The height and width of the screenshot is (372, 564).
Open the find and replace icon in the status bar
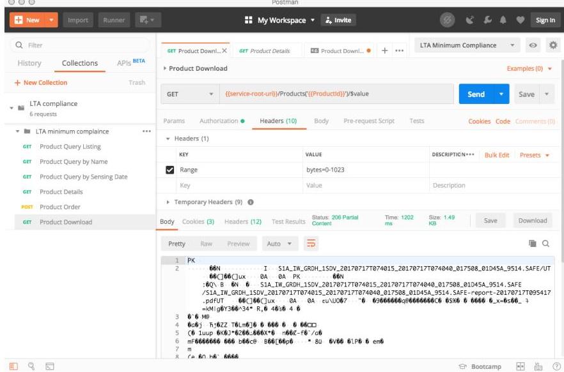tap(31, 366)
